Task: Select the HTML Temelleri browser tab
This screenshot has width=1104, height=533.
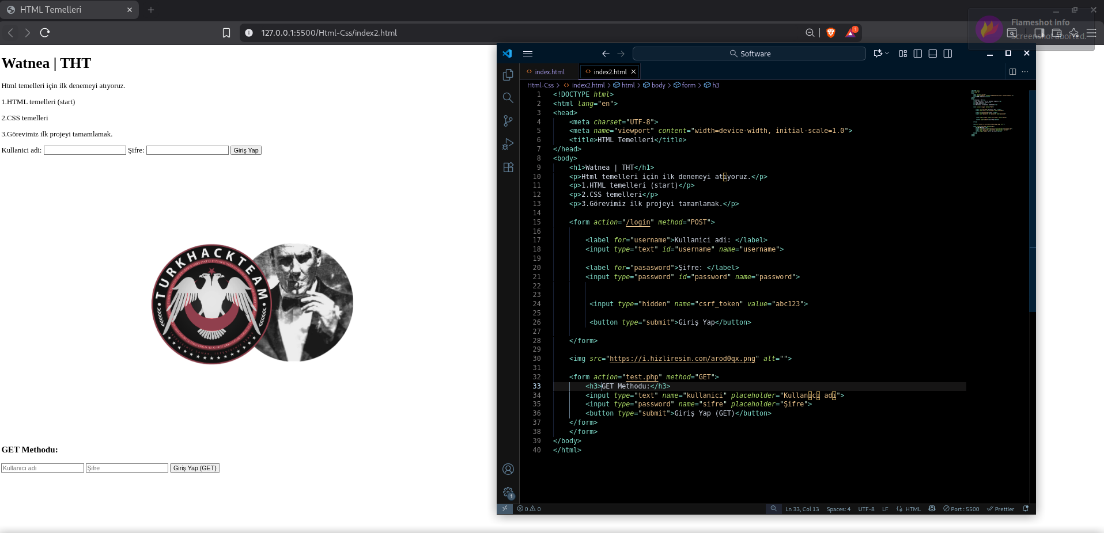Action: pyautogui.click(x=69, y=10)
